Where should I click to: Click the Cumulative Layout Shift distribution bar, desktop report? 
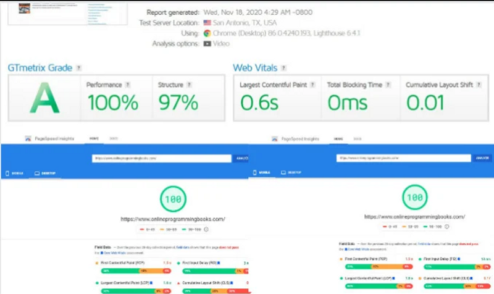pos(215,291)
